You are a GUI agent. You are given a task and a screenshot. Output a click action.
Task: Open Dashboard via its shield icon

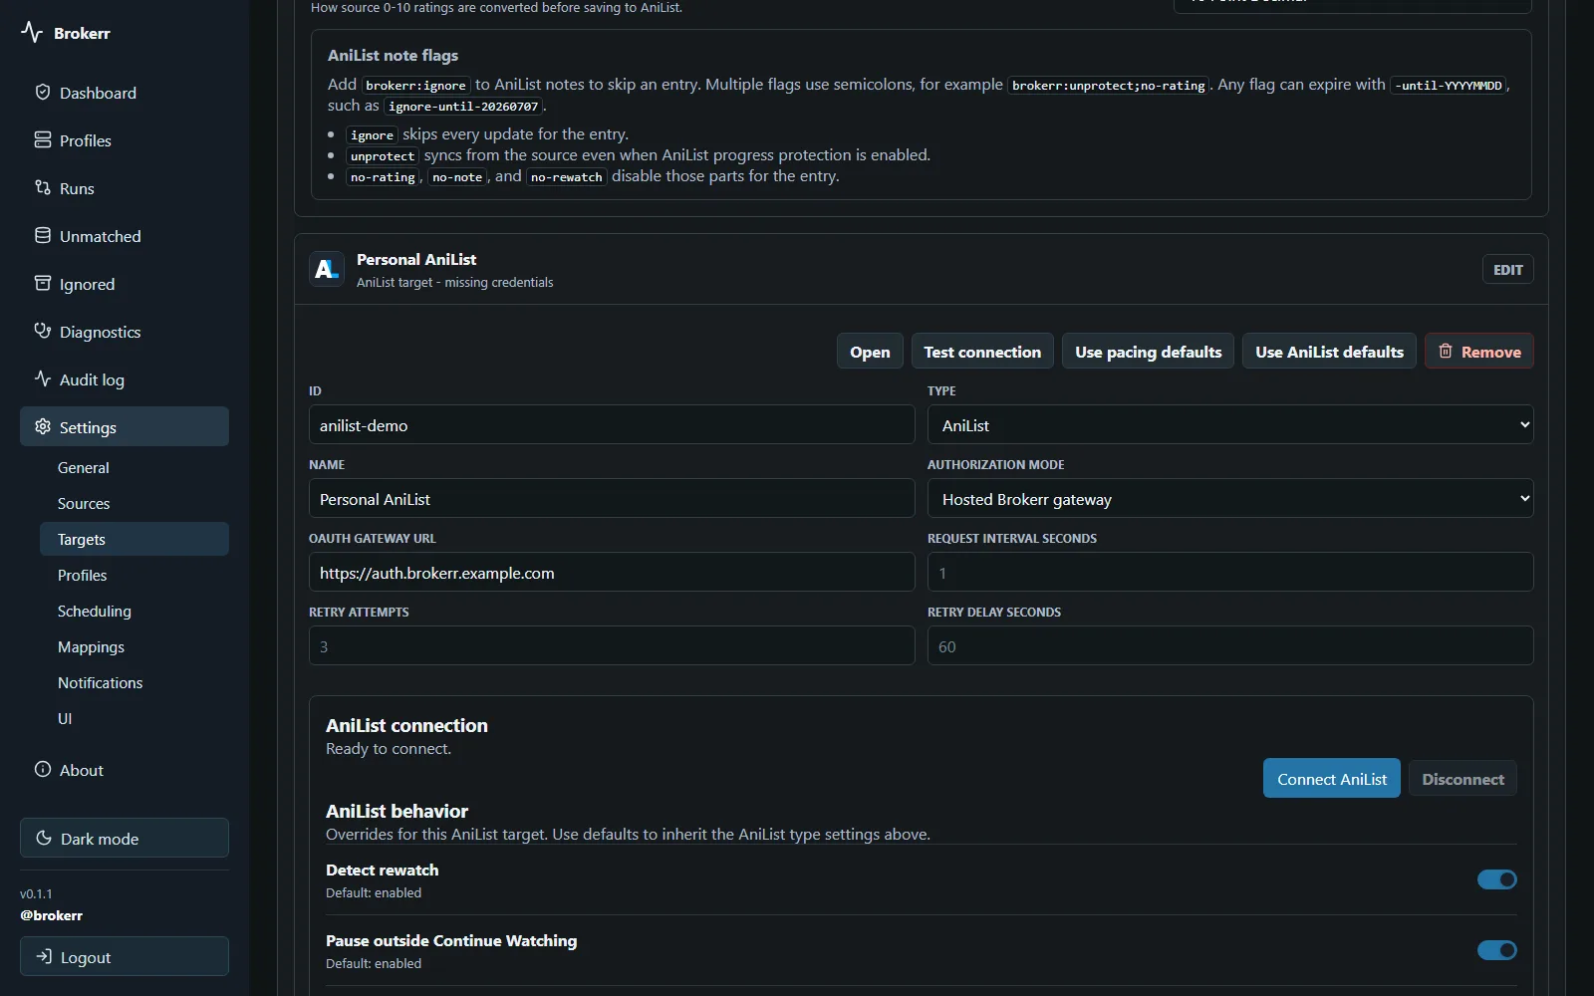(43, 92)
